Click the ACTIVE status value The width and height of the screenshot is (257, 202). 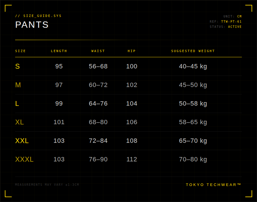[235, 27]
